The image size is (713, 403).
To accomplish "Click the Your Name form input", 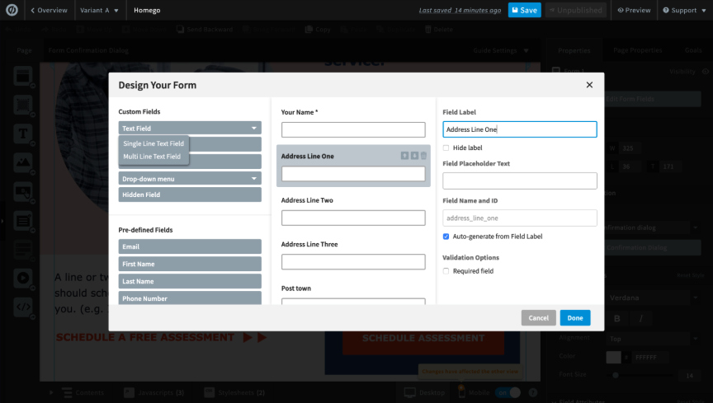I will [x=353, y=129].
